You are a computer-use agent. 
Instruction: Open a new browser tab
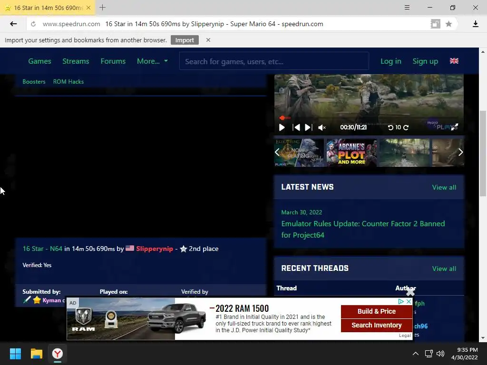tap(103, 8)
